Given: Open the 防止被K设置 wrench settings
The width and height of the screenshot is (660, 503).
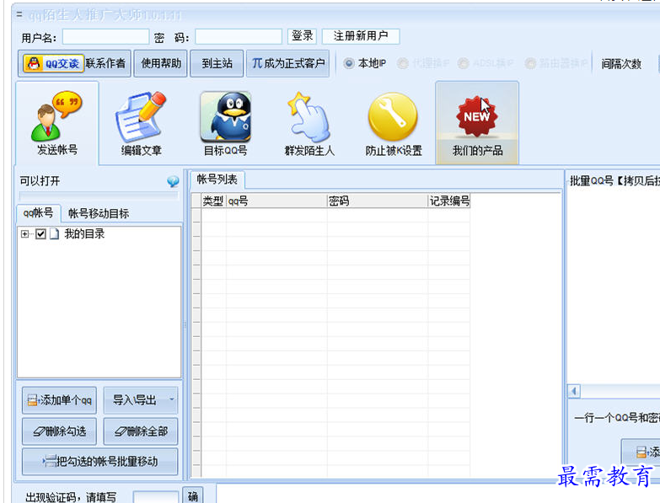Looking at the screenshot, I should pos(393,123).
